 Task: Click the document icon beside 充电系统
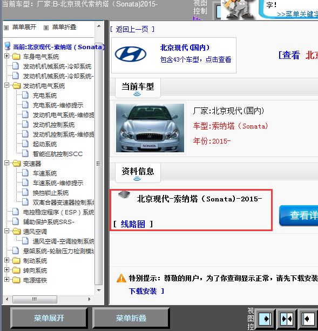pyautogui.click(x=25, y=95)
